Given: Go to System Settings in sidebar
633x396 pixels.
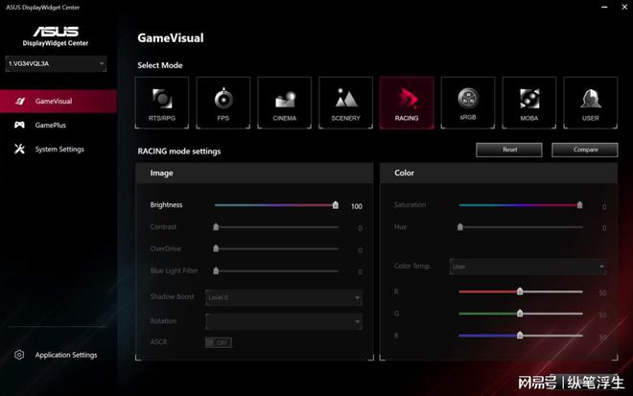Looking at the screenshot, I should coord(59,149).
